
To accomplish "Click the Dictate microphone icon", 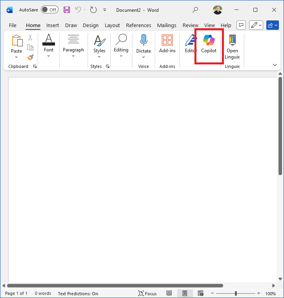I will (143, 40).
